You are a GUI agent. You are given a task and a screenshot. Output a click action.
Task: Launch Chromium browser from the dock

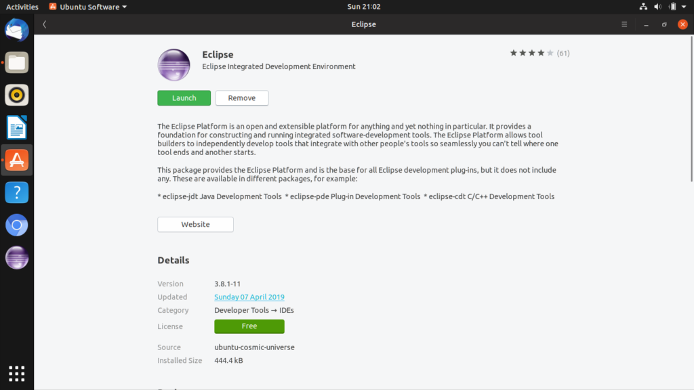(17, 225)
